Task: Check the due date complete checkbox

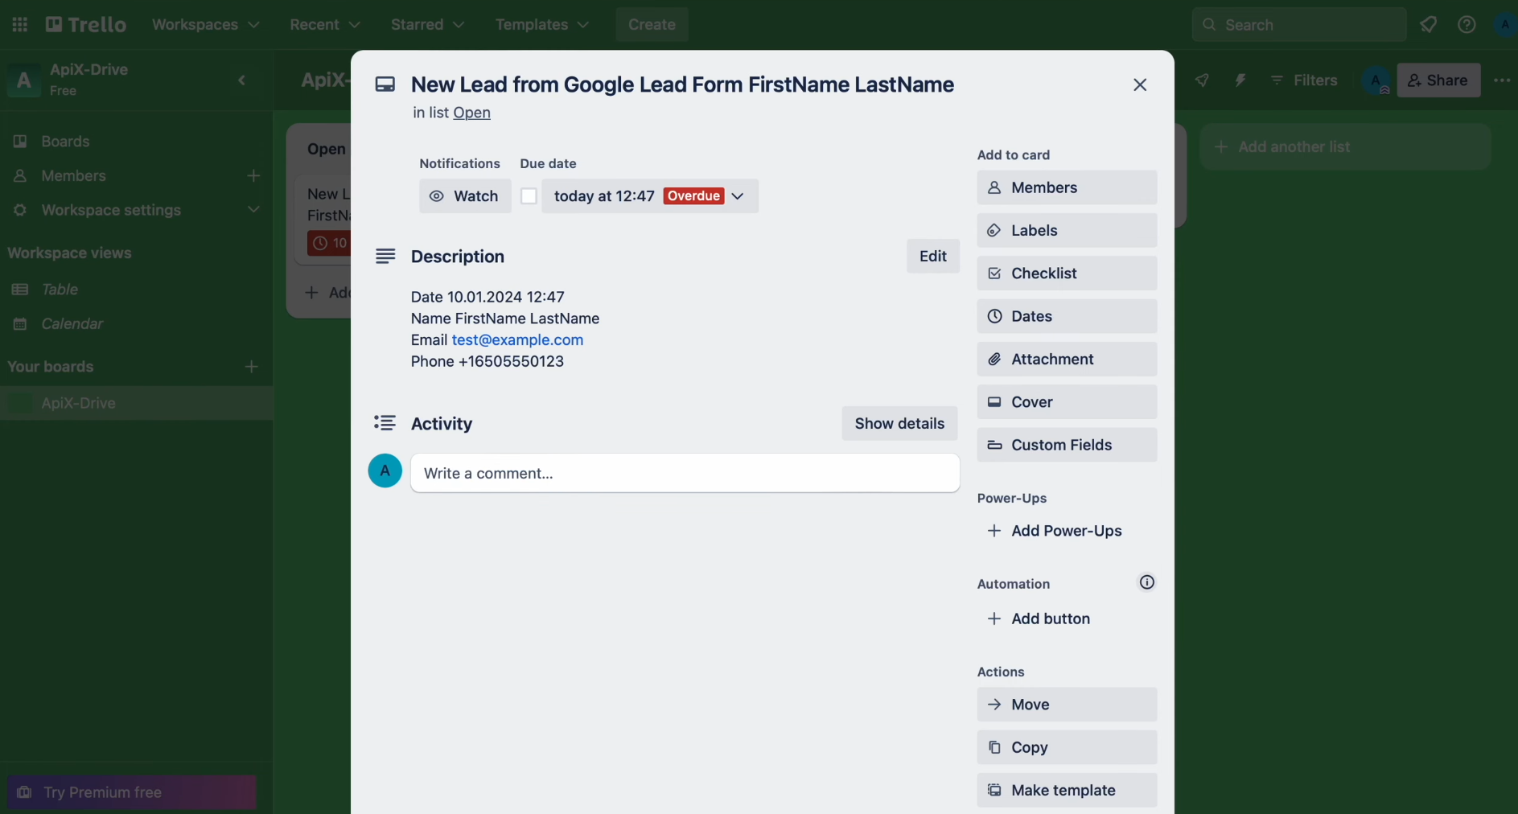Action: pos(529,195)
